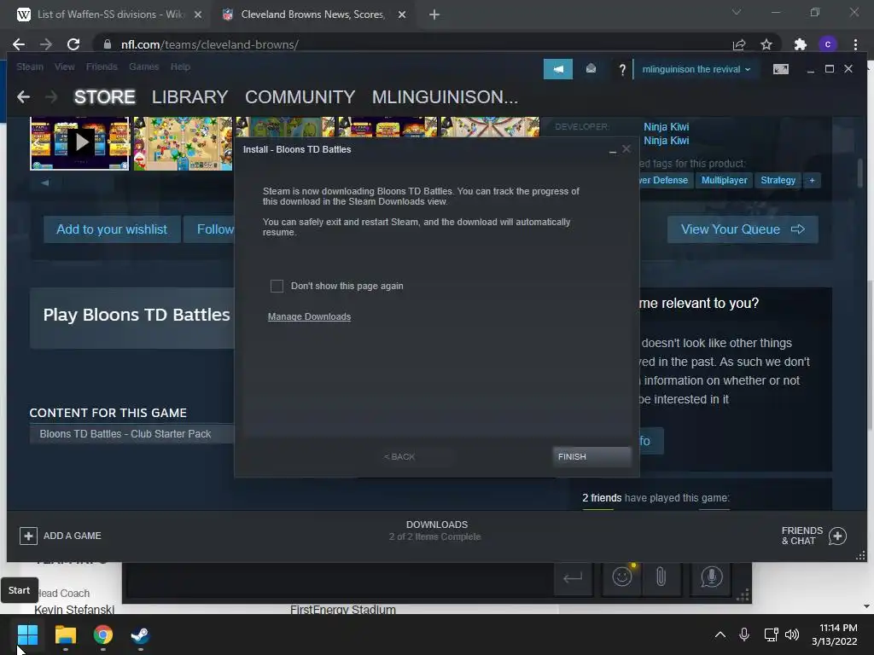Select Bloons TD Battles Club Starter Pack
The width and height of the screenshot is (874, 655).
(x=131, y=434)
